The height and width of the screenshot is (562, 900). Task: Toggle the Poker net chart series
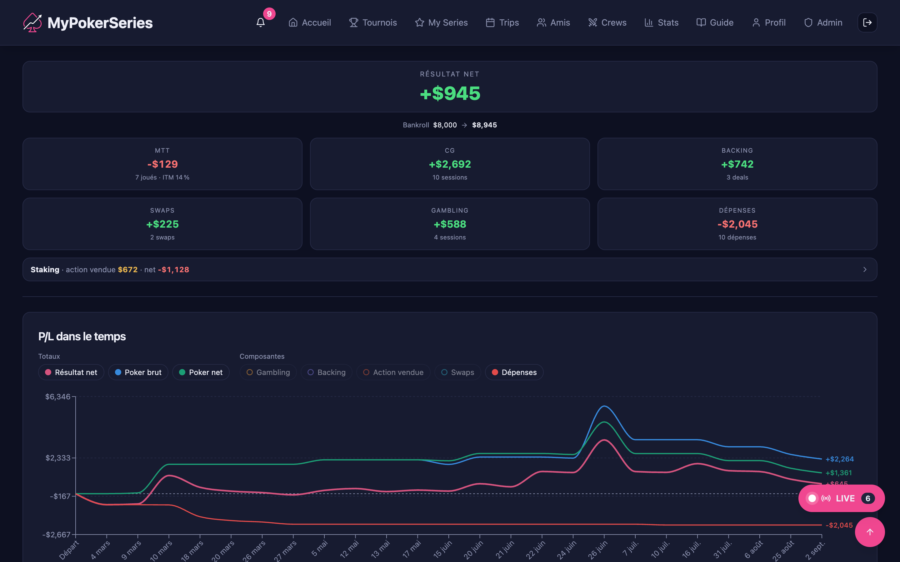pyautogui.click(x=201, y=372)
